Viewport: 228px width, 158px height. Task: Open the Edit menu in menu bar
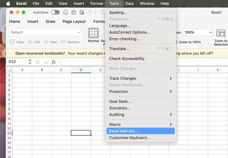click(x=49, y=3)
